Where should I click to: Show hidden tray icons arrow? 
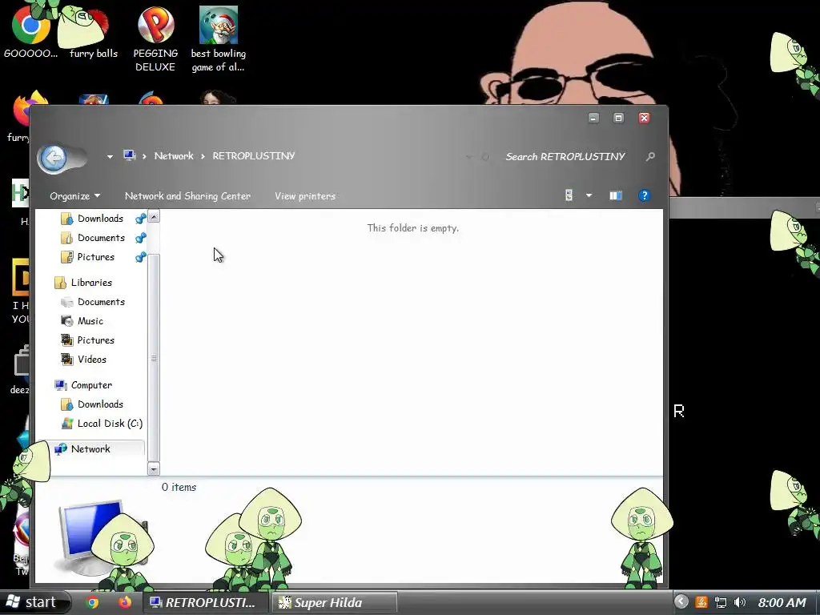point(681,602)
